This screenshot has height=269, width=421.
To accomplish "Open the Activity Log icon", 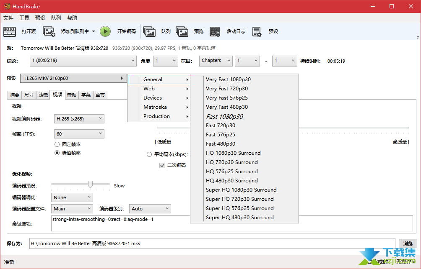I will tap(215, 32).
